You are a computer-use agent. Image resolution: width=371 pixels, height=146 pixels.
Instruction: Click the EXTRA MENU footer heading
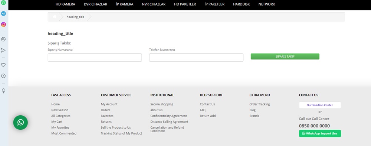tap(260, 95)
